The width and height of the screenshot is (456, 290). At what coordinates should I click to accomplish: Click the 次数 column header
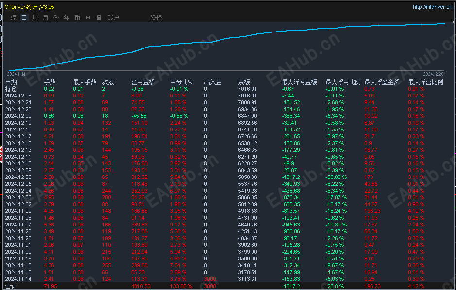coord(108,82)
